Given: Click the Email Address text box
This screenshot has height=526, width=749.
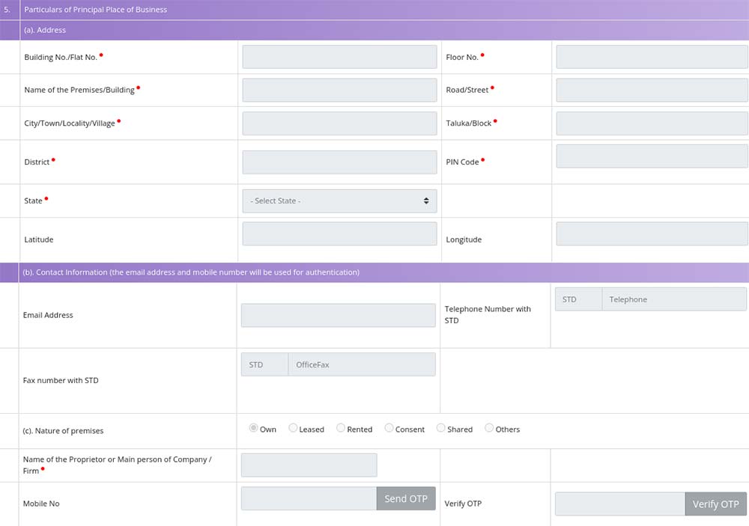Looking at the screenshot, I should (x=338, y=315).
